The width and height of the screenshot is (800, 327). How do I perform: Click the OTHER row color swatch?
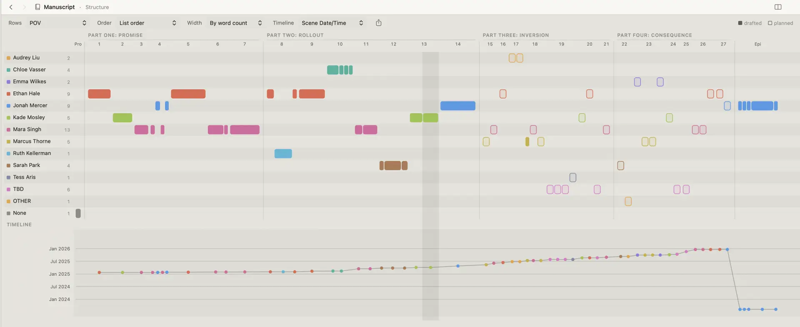click(8, 201)
